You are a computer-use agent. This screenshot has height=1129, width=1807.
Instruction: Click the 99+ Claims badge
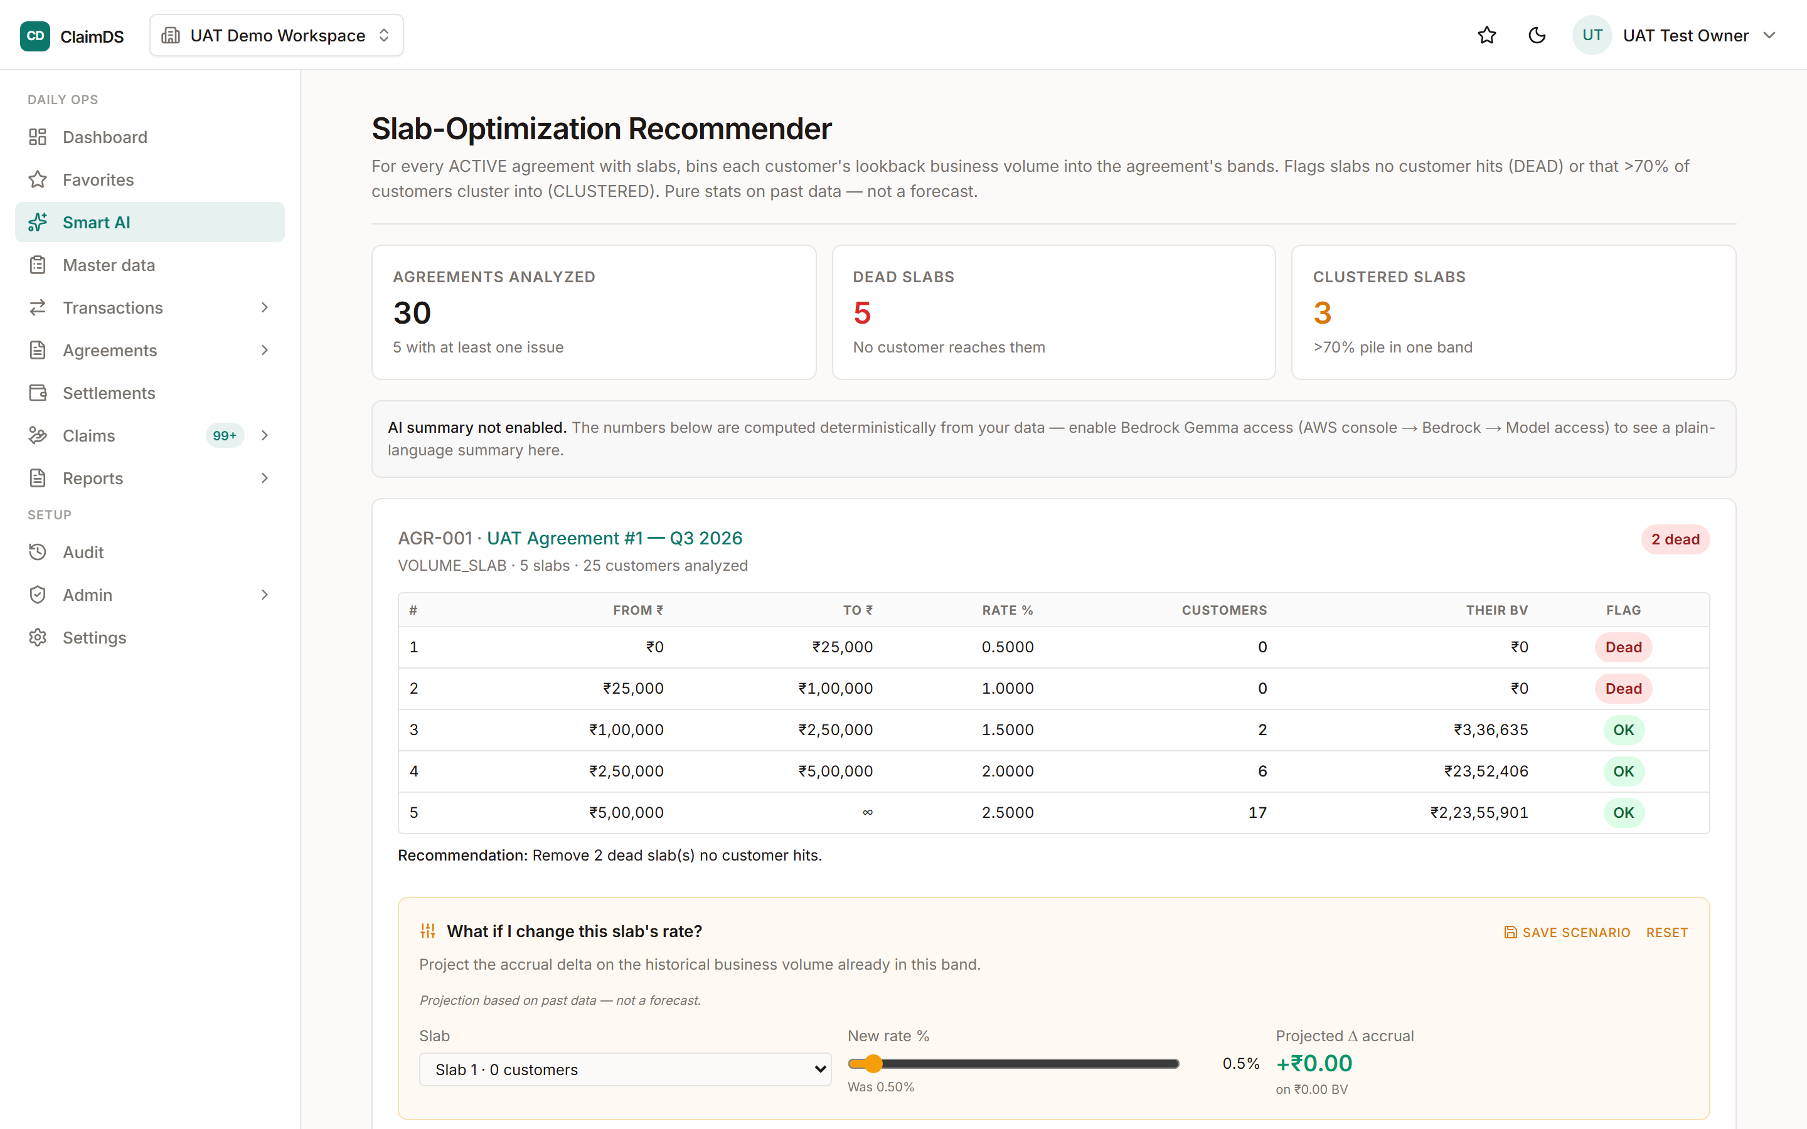tap(225, 435)
